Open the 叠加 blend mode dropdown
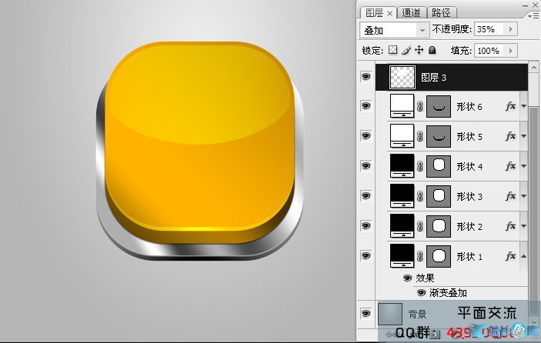The image size is (541, 343). pos(394,30)
